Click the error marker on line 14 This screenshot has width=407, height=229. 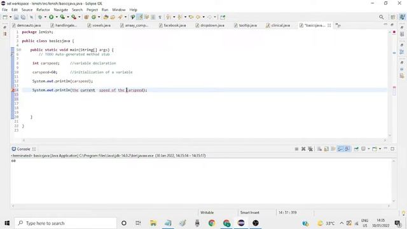13,90
